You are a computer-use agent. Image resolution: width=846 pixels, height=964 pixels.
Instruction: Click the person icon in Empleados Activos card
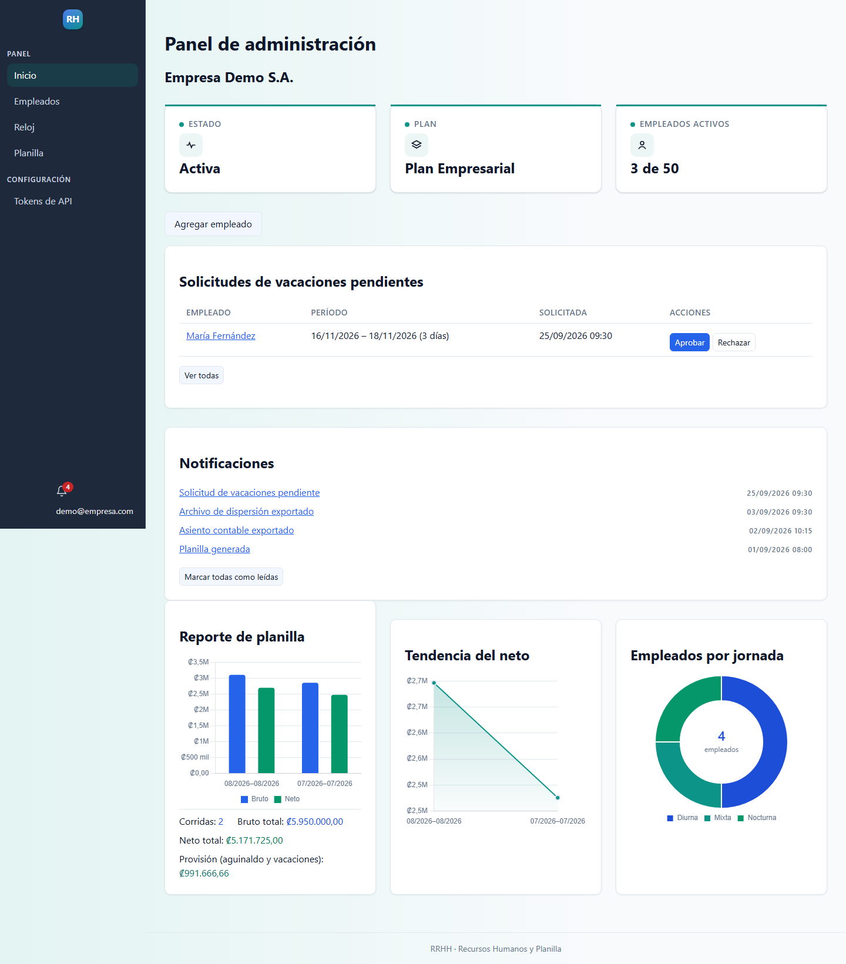[x=642, y=145]
